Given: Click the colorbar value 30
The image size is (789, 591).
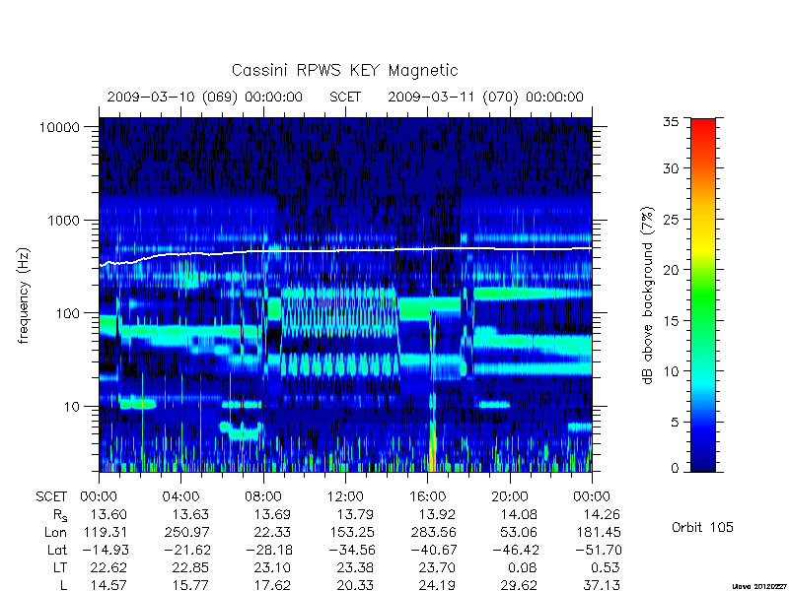Looking at the screenshot, I should pyautogui.click(x=671, y=168).
